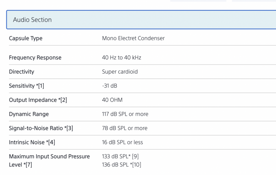Click the Dynamic Range label
276x175 pixels.
tap(29, 114)
